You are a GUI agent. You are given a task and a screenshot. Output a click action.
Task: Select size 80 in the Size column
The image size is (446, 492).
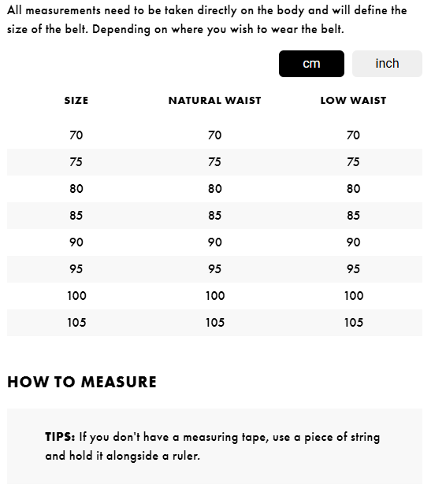tap(76, 189)
